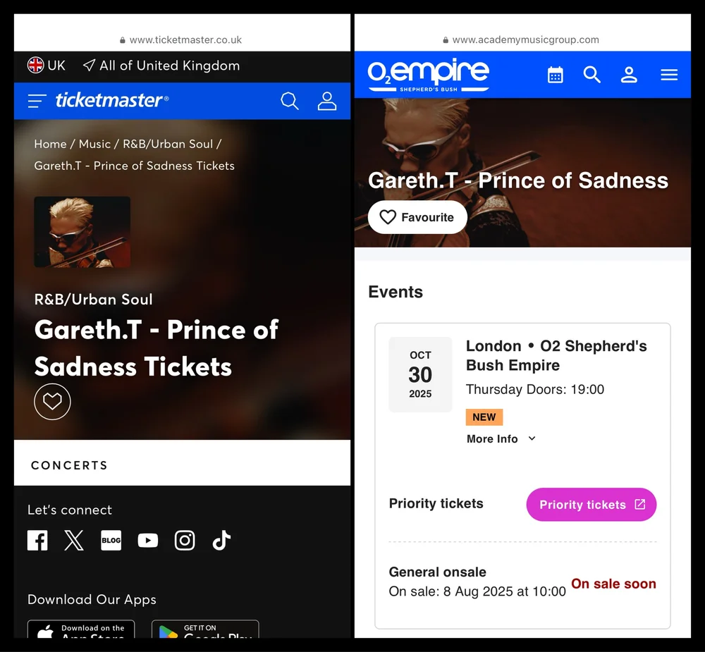
Task: Click the www.ticketmaster.co.uk address bar
Action: pos(181,39)
